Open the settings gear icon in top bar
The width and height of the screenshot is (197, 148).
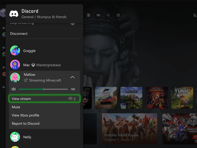click(x=118, y=15)
